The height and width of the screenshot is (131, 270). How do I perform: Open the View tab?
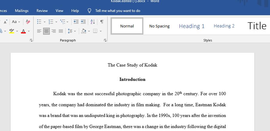point(59,11)
